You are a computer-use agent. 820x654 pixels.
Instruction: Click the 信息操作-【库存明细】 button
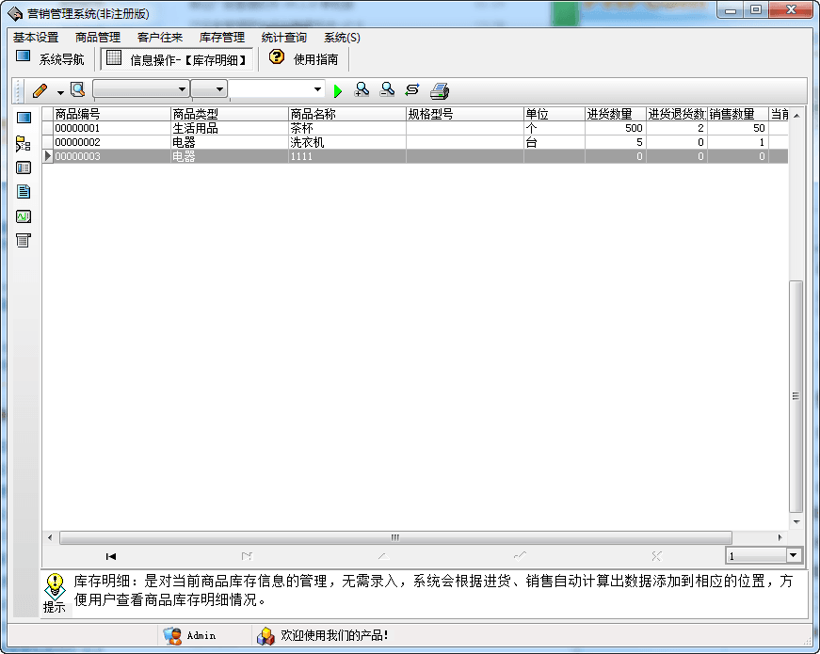[177, 59]
